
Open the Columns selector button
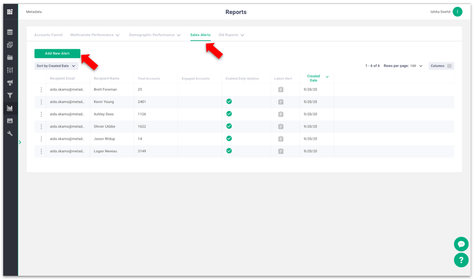(441, 66)
